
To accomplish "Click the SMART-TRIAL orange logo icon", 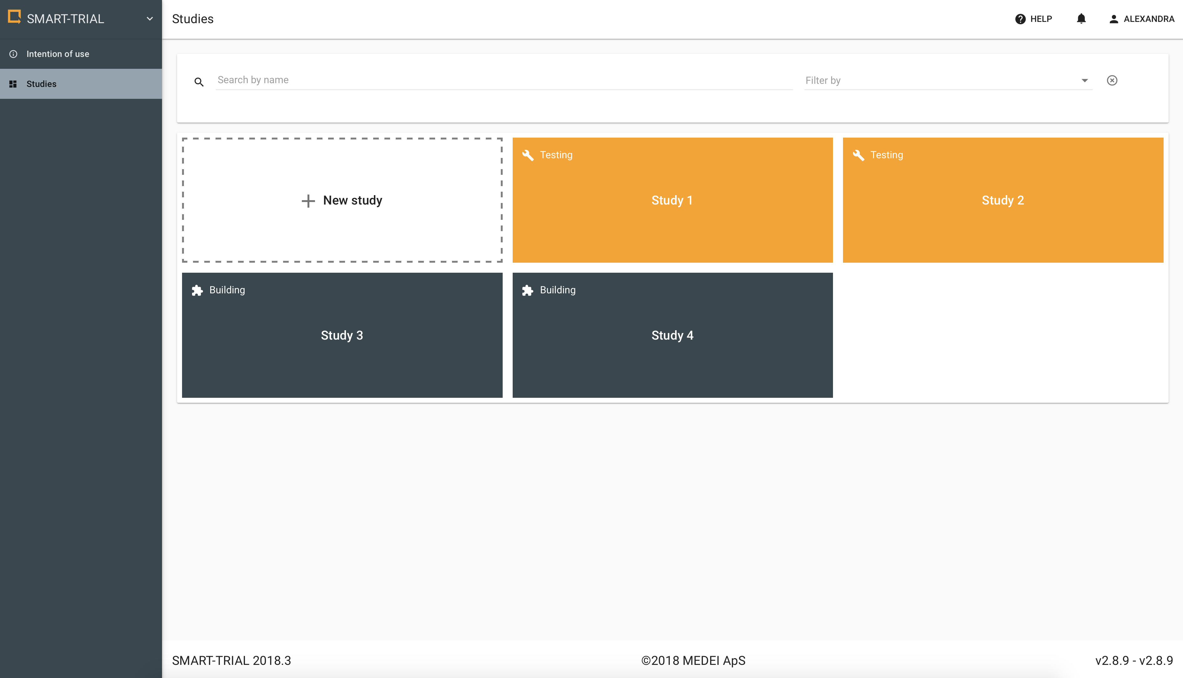I will click(14, 17).
